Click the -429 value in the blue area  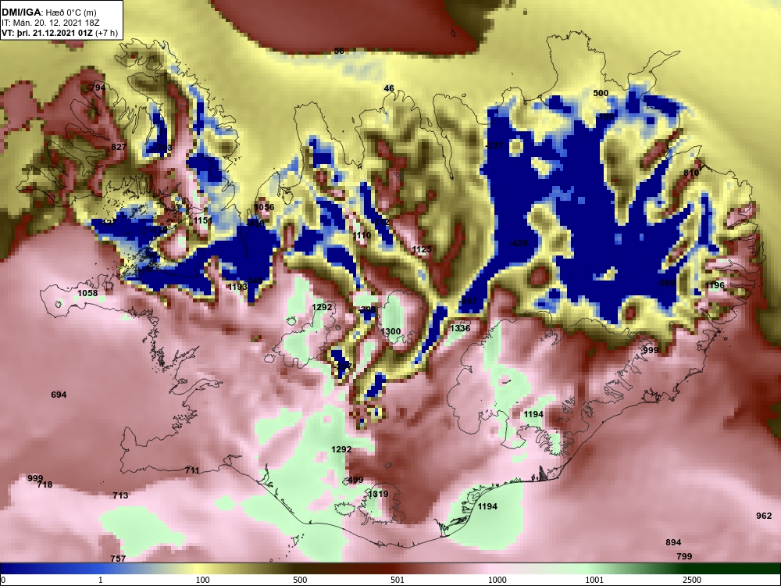pyautogui.click(x=519, y=243)
